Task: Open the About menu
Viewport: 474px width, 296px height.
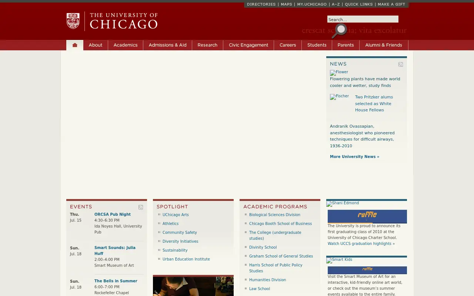Action: click(x=96, y=45)
